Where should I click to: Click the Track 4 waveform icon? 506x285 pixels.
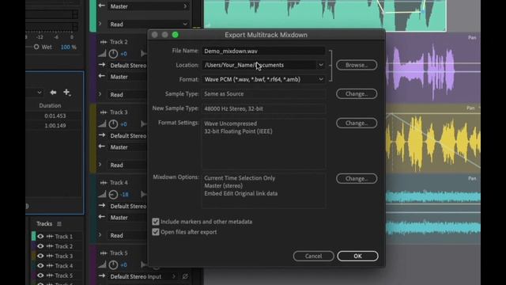[x=104, y=183]
